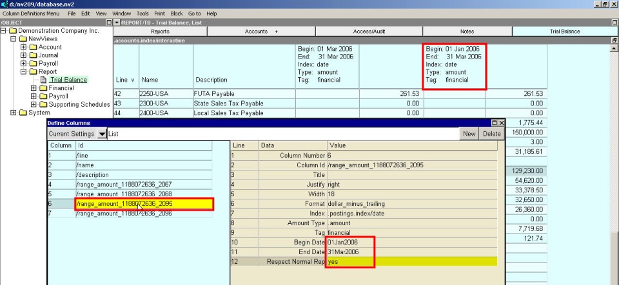Click the Supporting Schedules folder icon
This screenshot has height=285, width=619.
(44, 104)
